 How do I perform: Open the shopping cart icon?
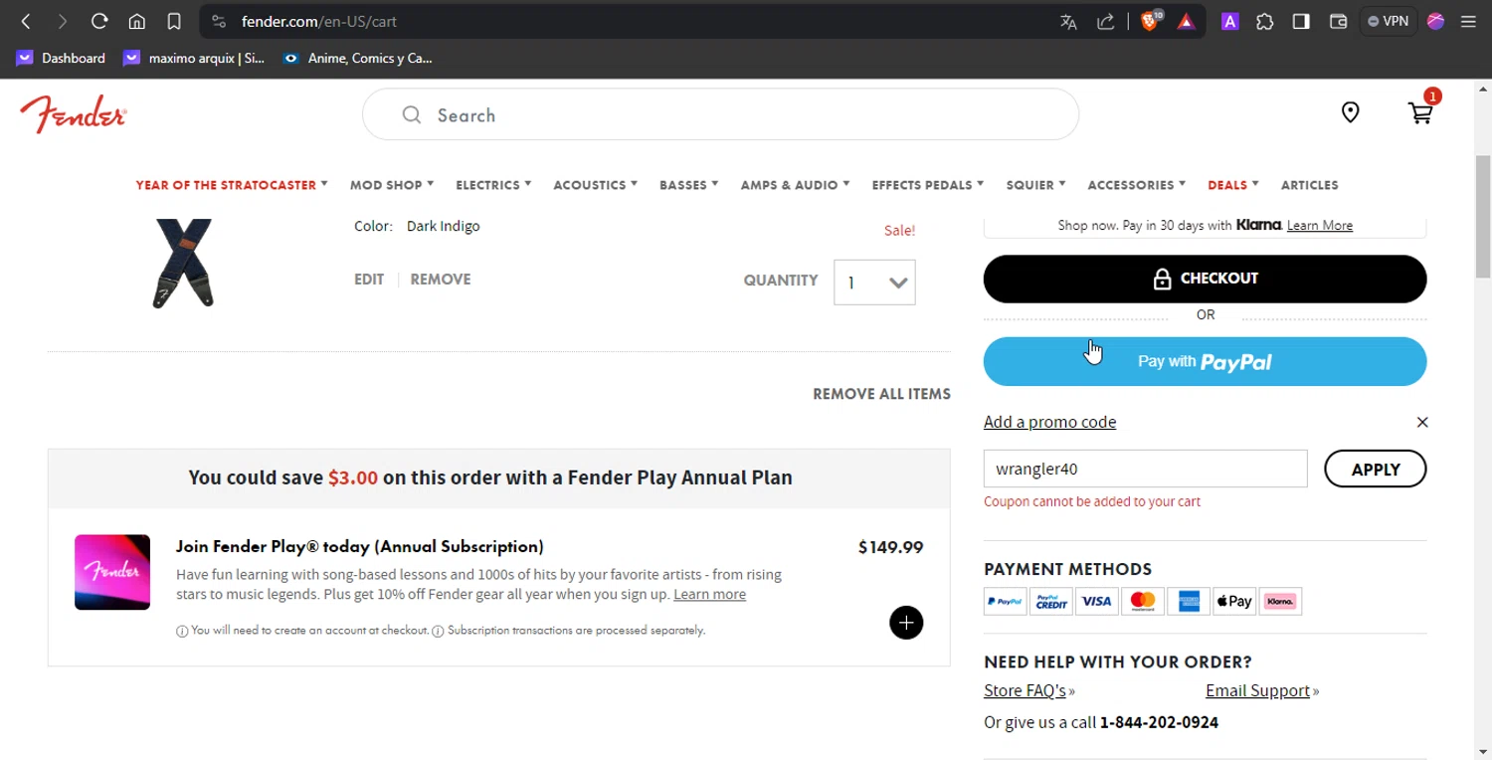coord(1421,112)
